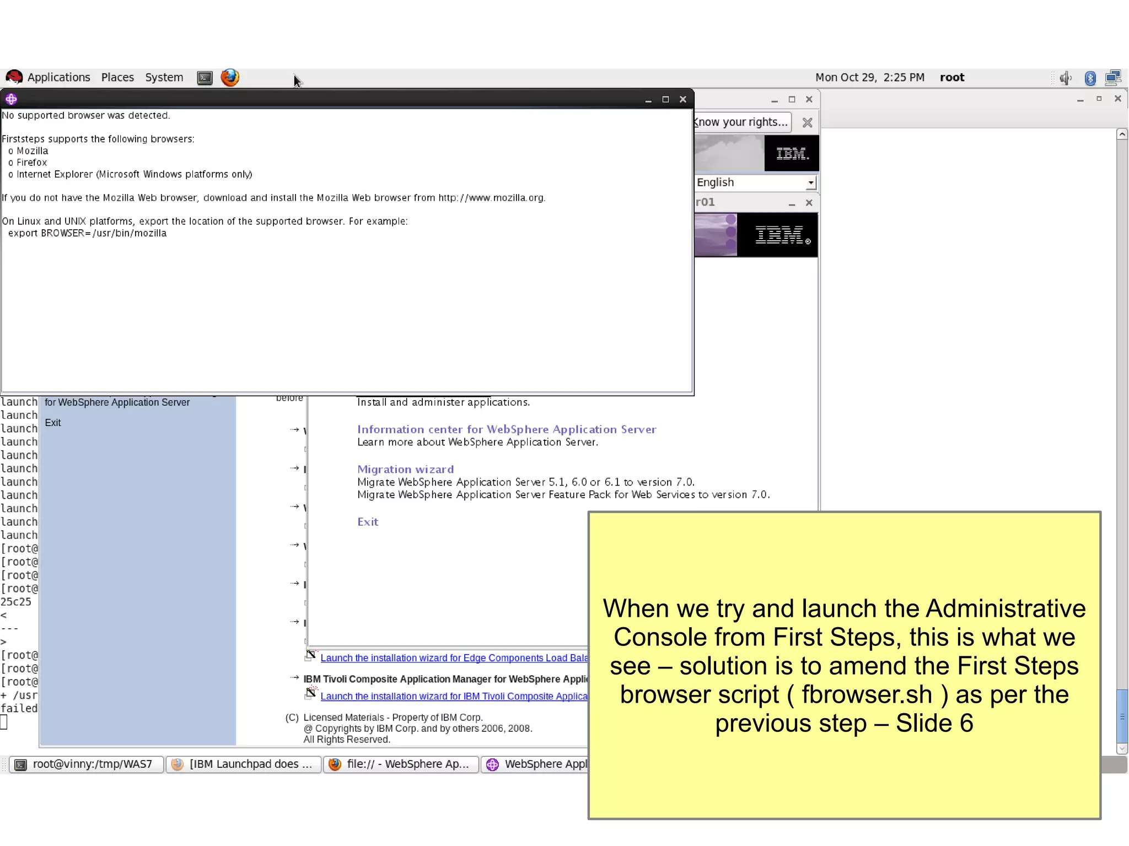Viewport: 1129px width, 846px height.
Task: Switch to WebSphere Appl taskbar item
Action: [535, 764]
